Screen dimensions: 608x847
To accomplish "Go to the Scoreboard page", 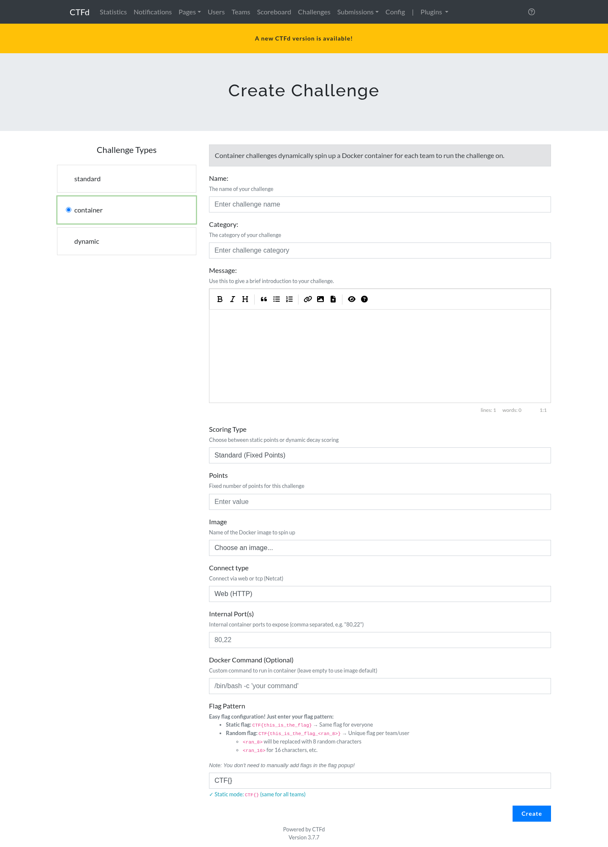I will pyautogui.click(x=274, y=12).
